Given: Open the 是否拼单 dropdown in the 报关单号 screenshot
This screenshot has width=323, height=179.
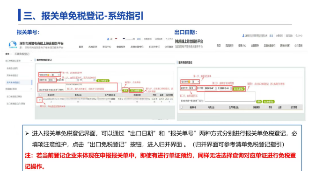Looking at the screenshot, I should click(x=56, y=75).
